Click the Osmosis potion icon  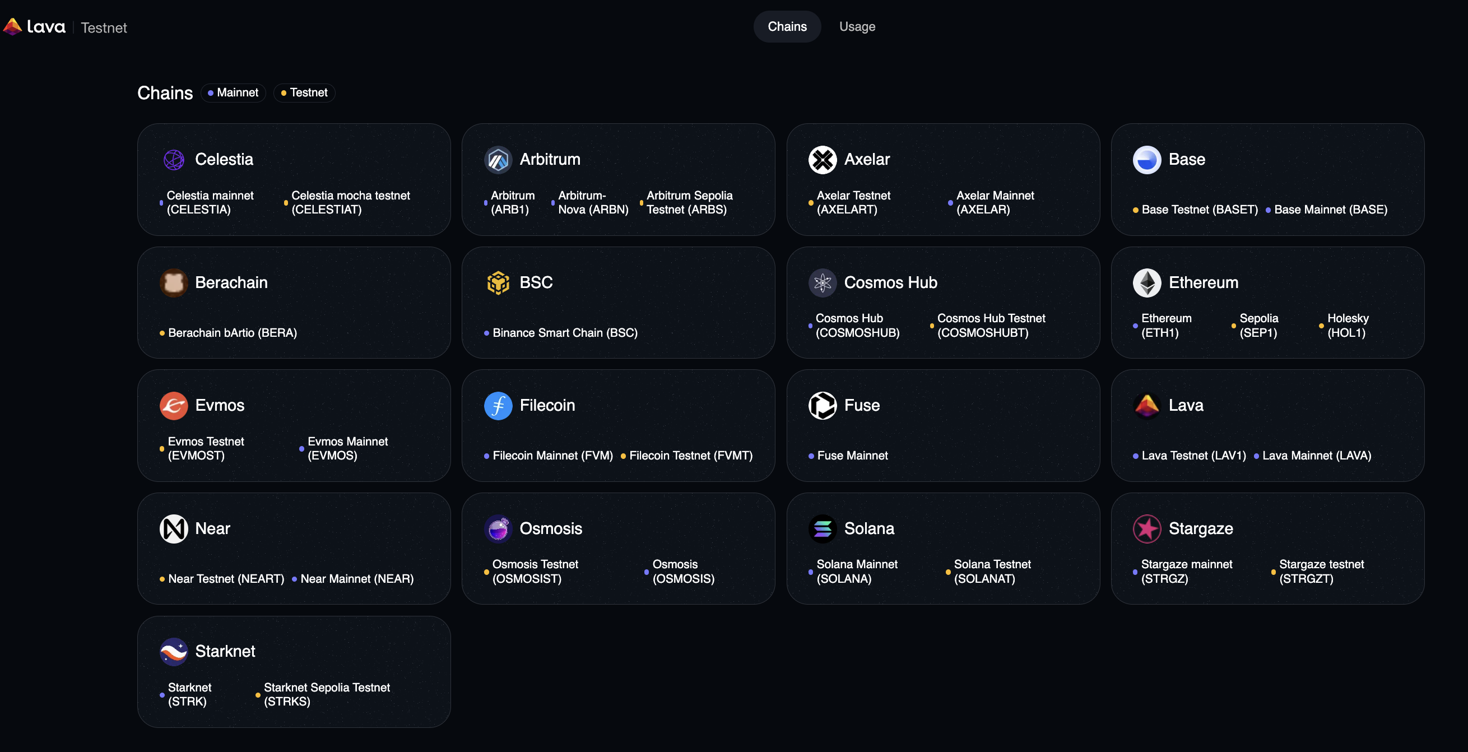[x=498, y=529]
